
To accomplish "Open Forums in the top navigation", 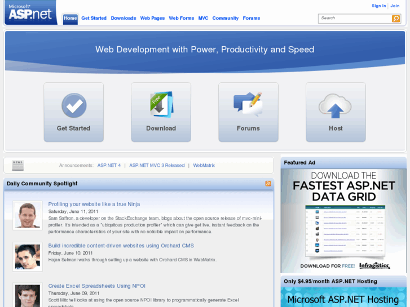I will point(252,18).
